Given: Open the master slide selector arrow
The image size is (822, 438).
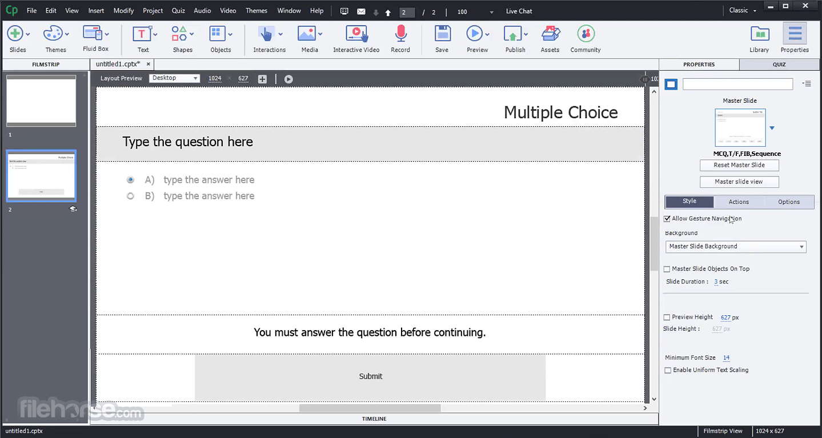Looking at the screenshot, I should (x=772, y=128).
